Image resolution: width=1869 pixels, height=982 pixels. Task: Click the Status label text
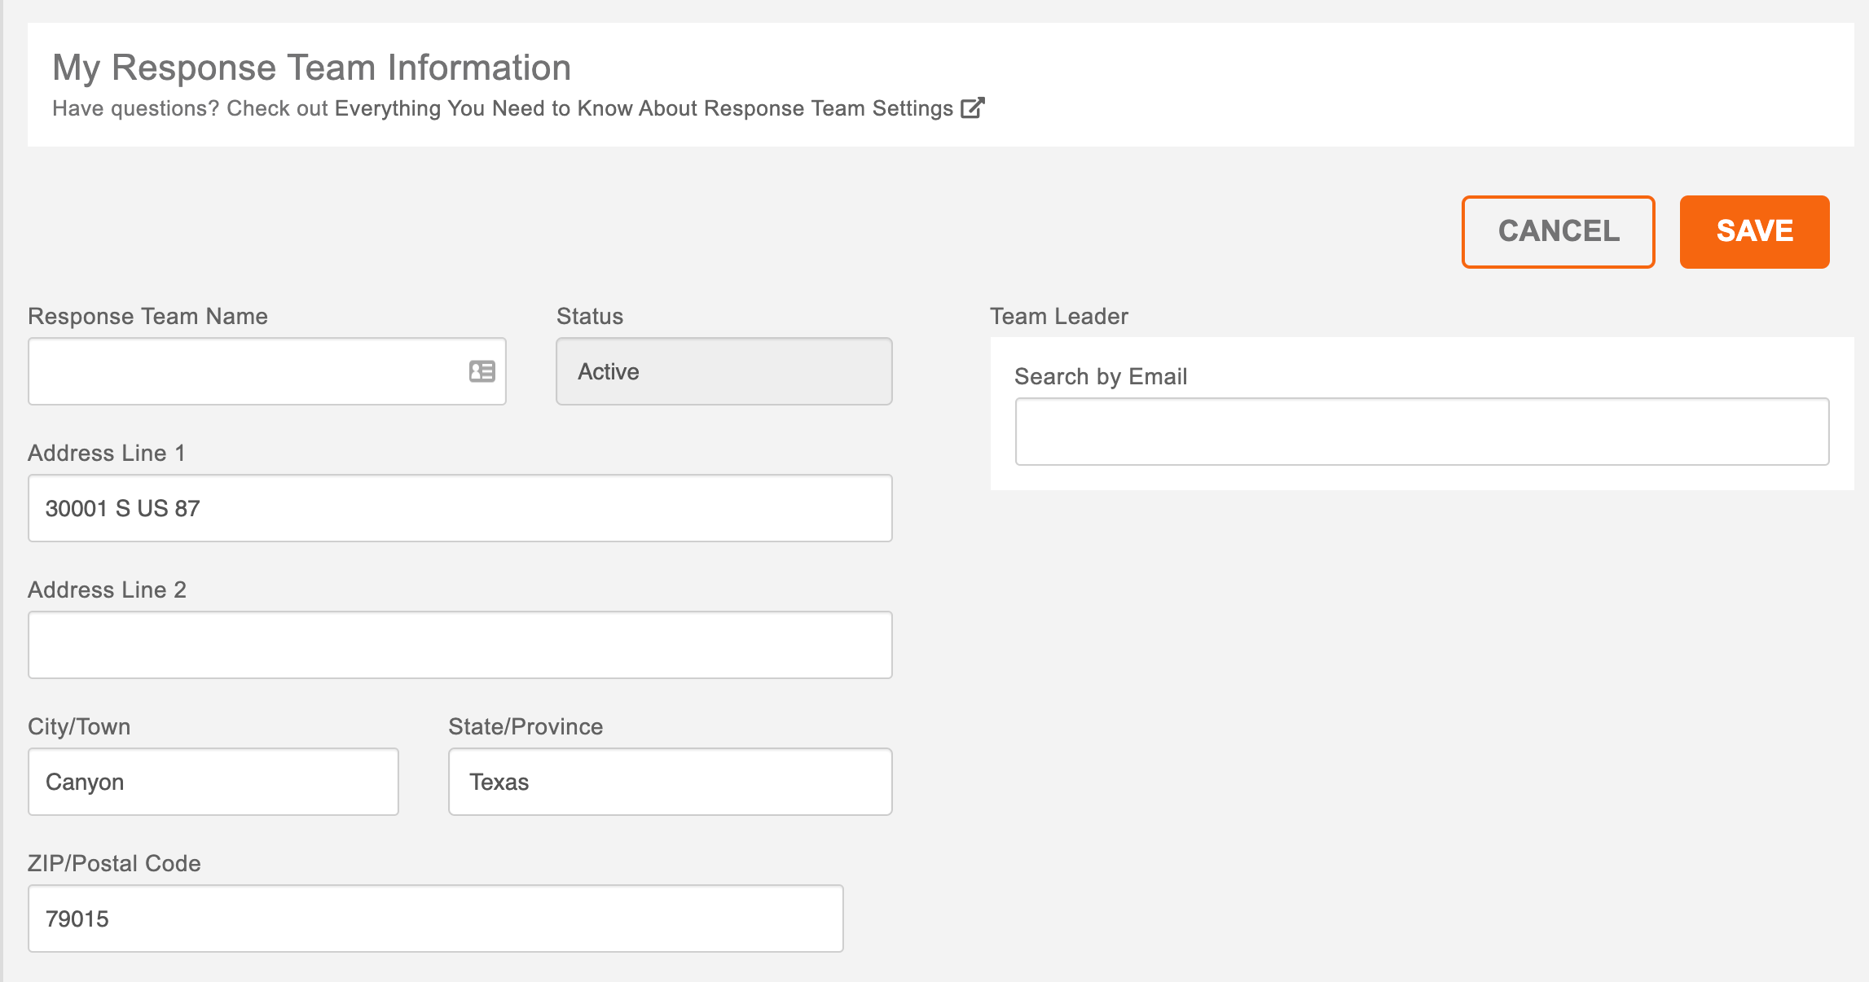pyautogui.click(x=589, y=316)
